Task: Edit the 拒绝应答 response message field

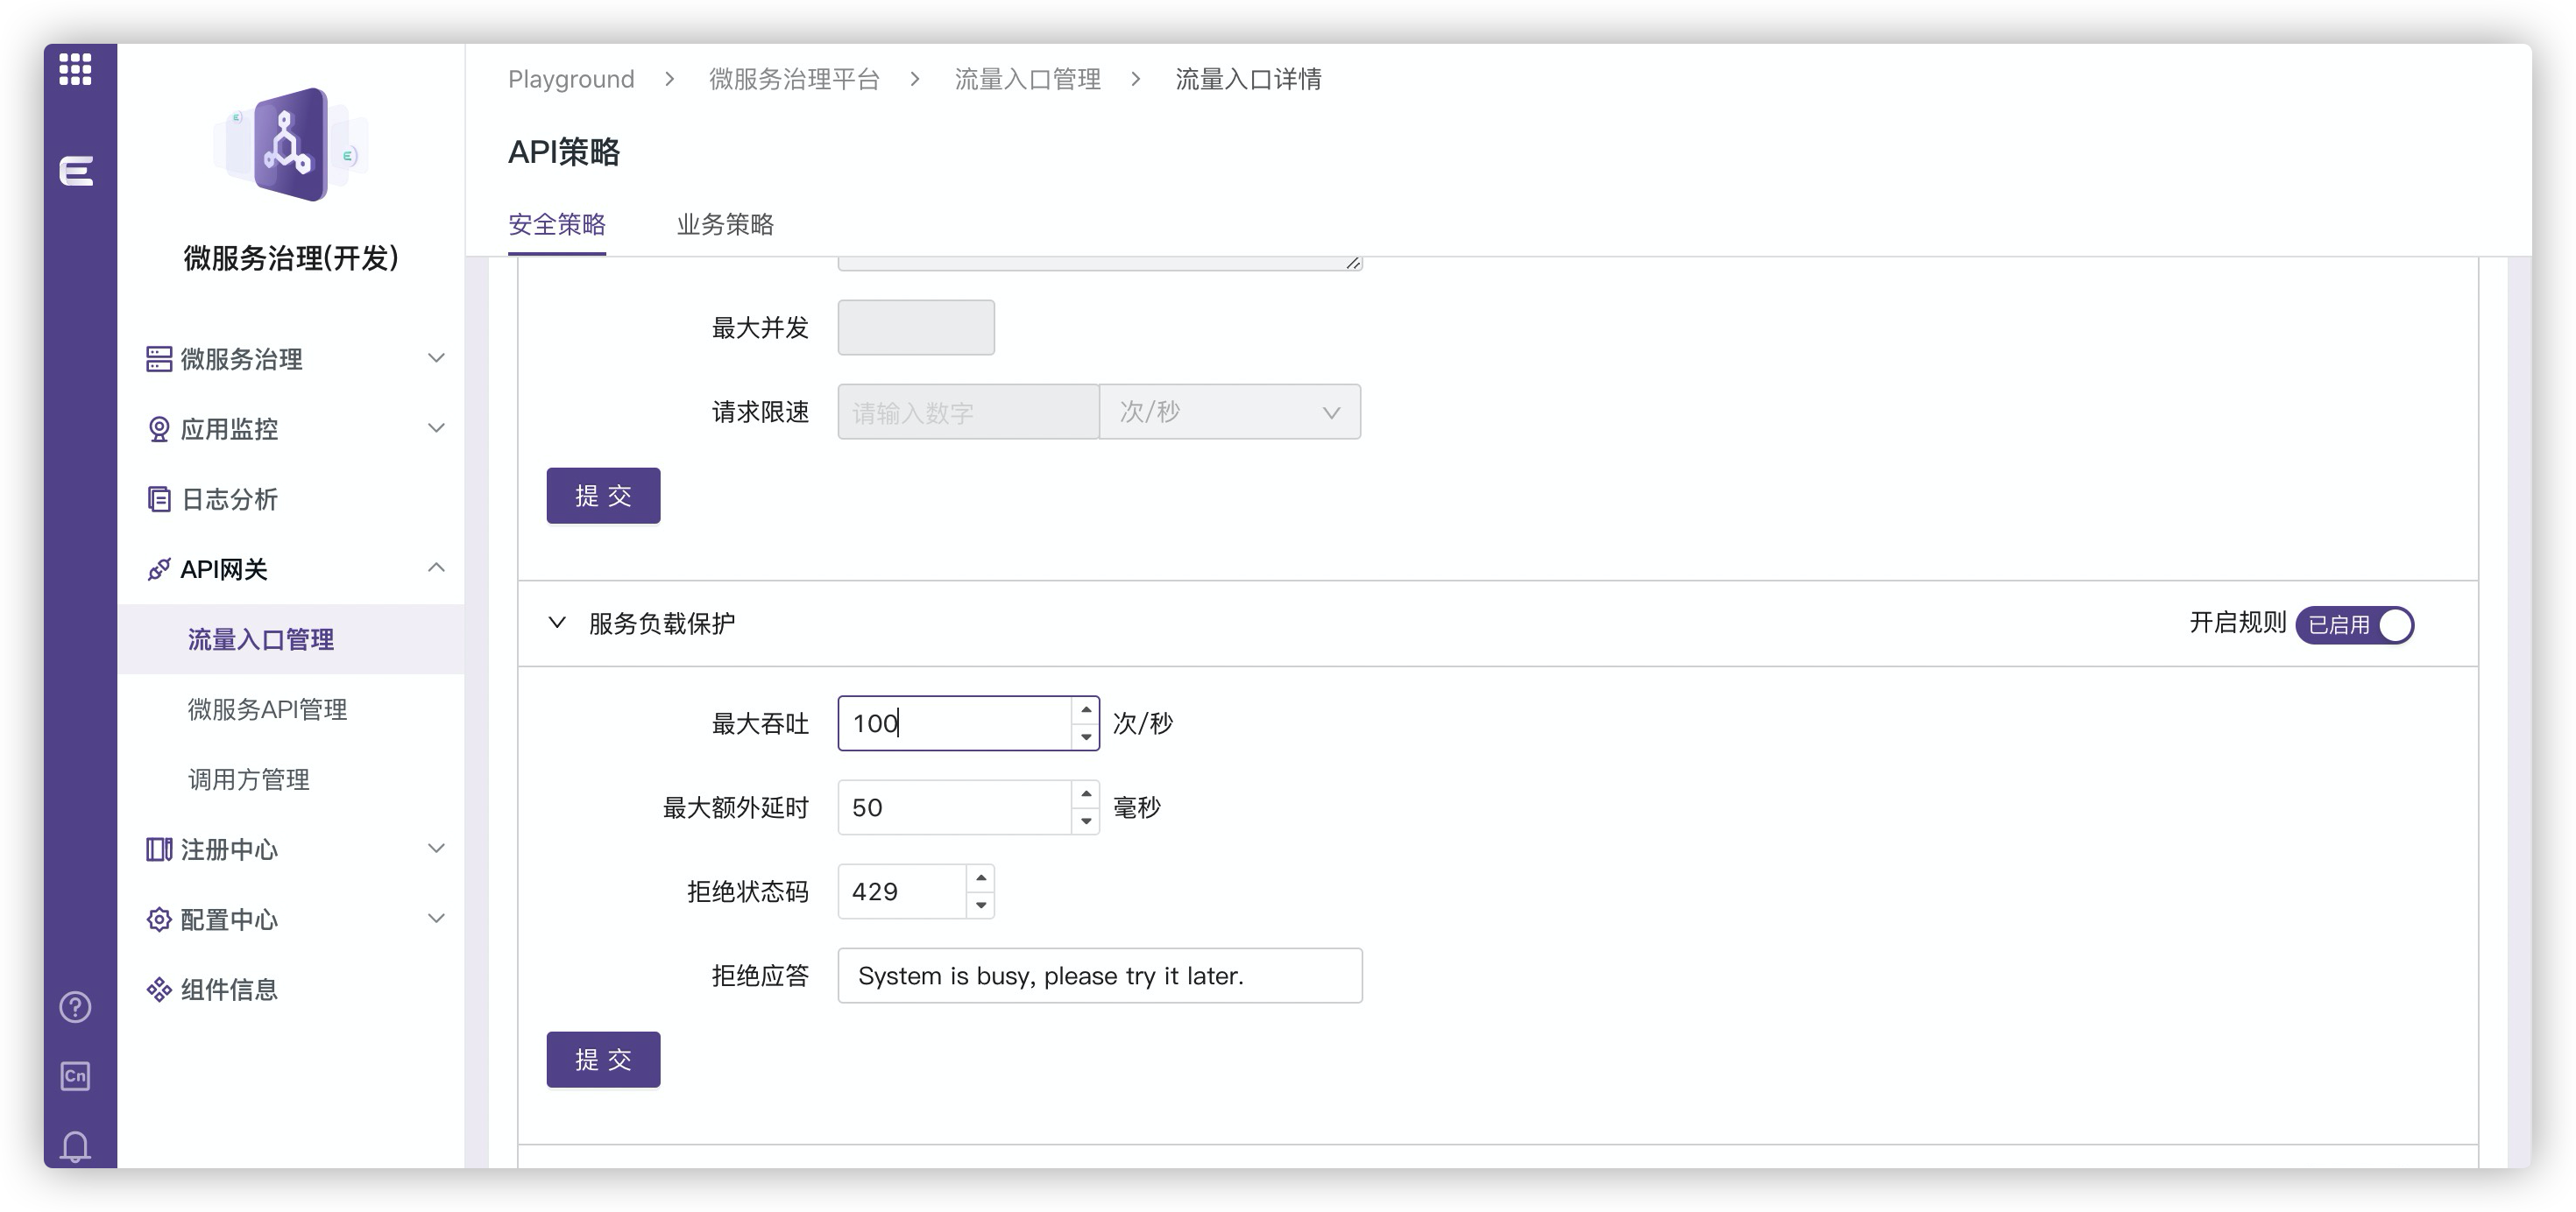Action: (x=1100, y=976)
